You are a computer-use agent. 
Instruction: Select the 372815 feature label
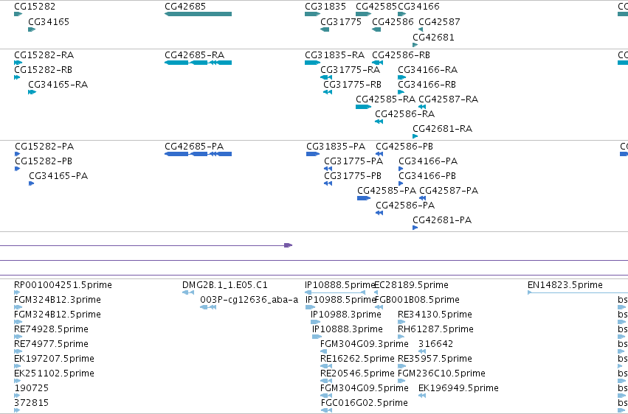(32, 403)
